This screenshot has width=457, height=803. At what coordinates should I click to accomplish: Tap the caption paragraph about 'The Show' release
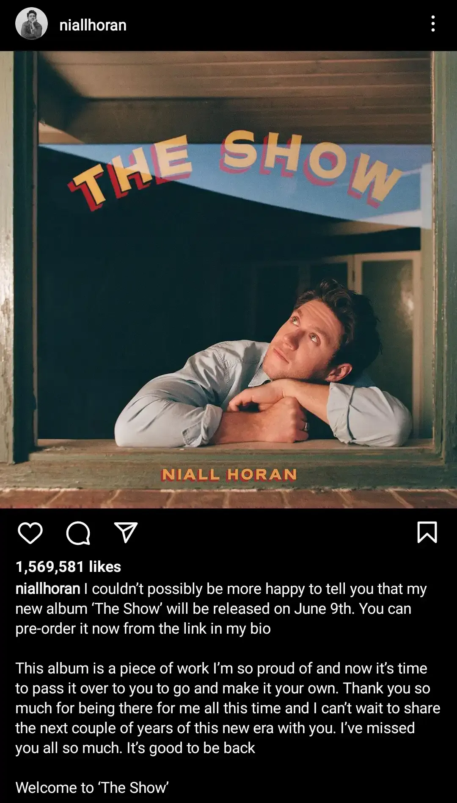pos(221,609)
